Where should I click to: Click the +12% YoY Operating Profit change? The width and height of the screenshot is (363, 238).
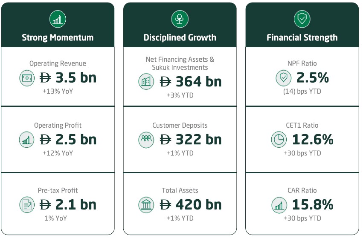pos(58,153)
